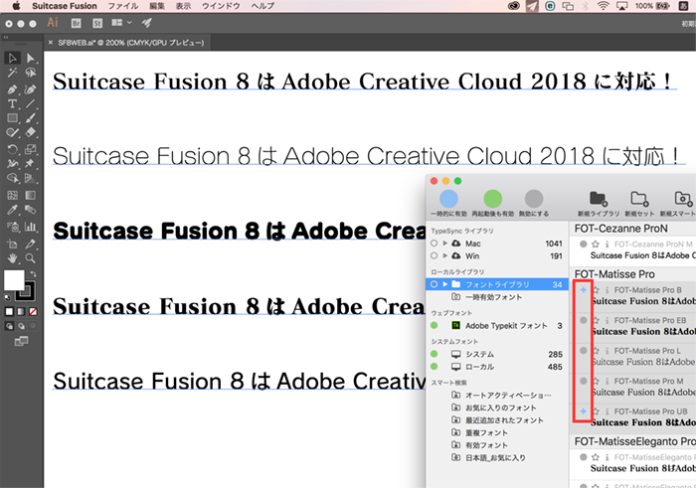Choose the Column Graph tool
The width and height of the screenshot is (696, 488).
30,227
